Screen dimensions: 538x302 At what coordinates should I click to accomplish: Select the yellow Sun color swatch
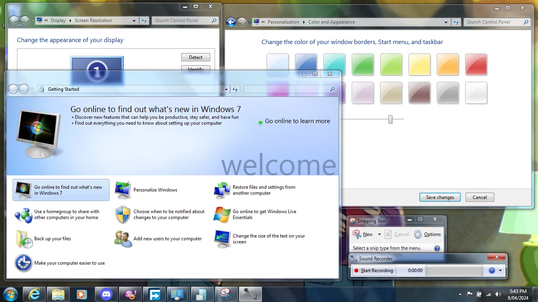point(419,64)
